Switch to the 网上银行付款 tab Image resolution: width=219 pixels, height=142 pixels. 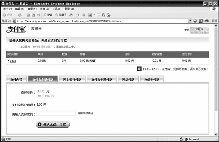72,79
